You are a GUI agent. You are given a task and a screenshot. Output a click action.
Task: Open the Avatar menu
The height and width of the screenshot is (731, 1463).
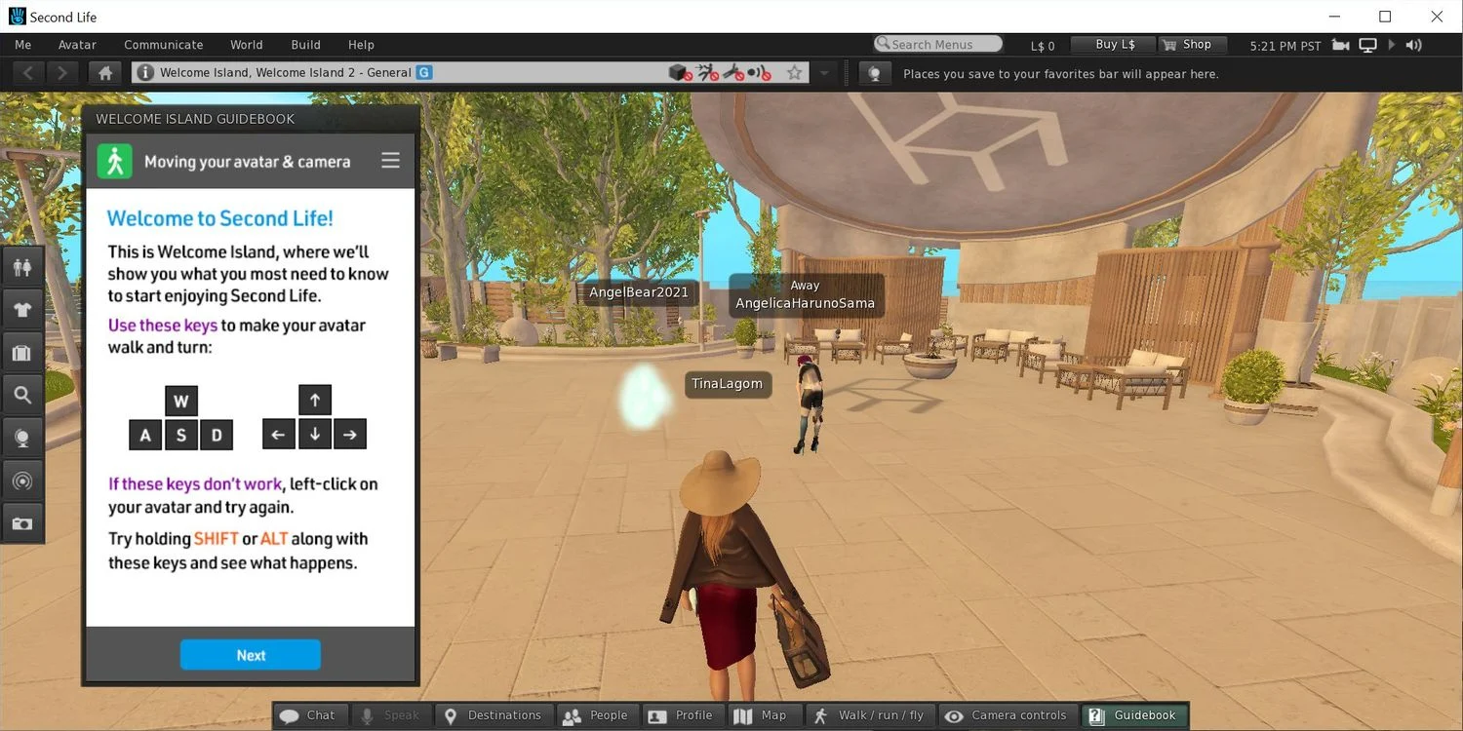(x=77, y=45)
